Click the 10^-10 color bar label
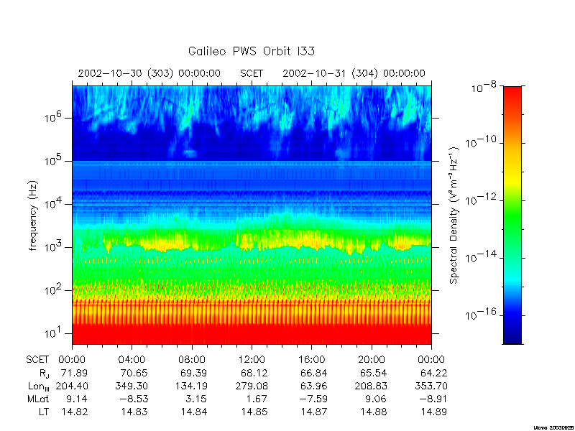575x431 pixels. (482, 142)
